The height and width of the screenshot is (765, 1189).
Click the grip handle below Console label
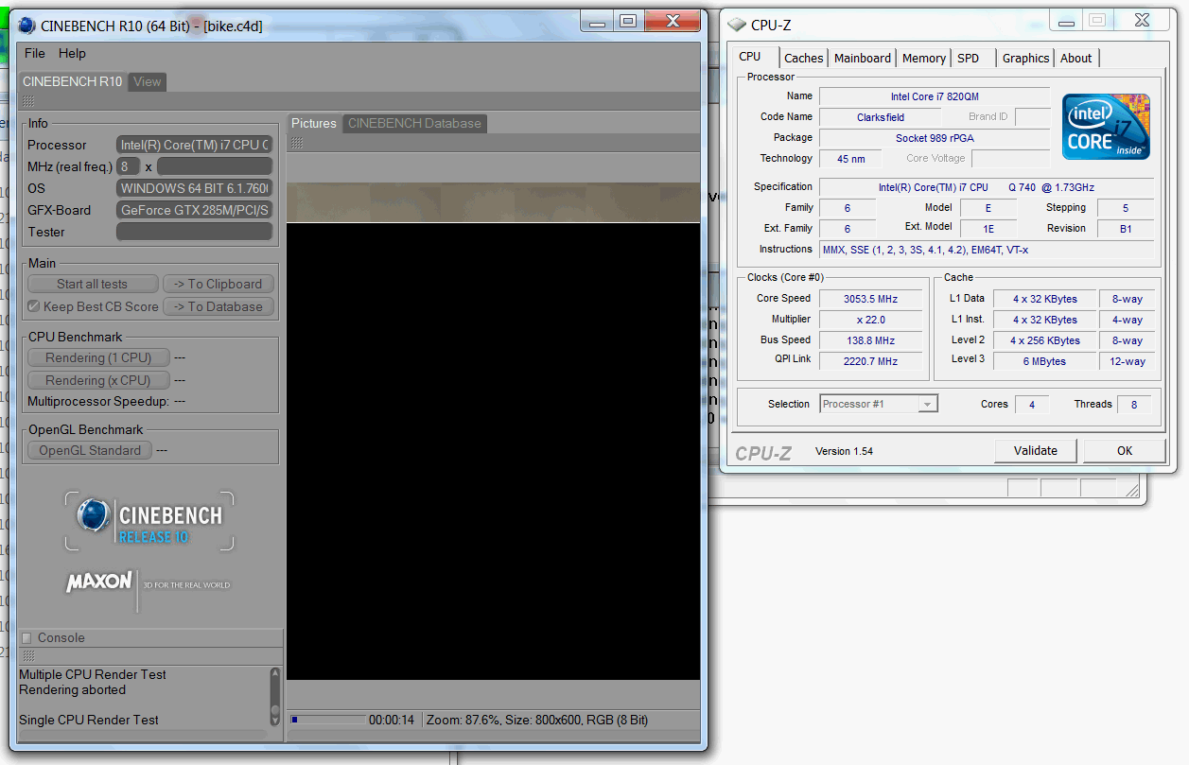point(28,655)
